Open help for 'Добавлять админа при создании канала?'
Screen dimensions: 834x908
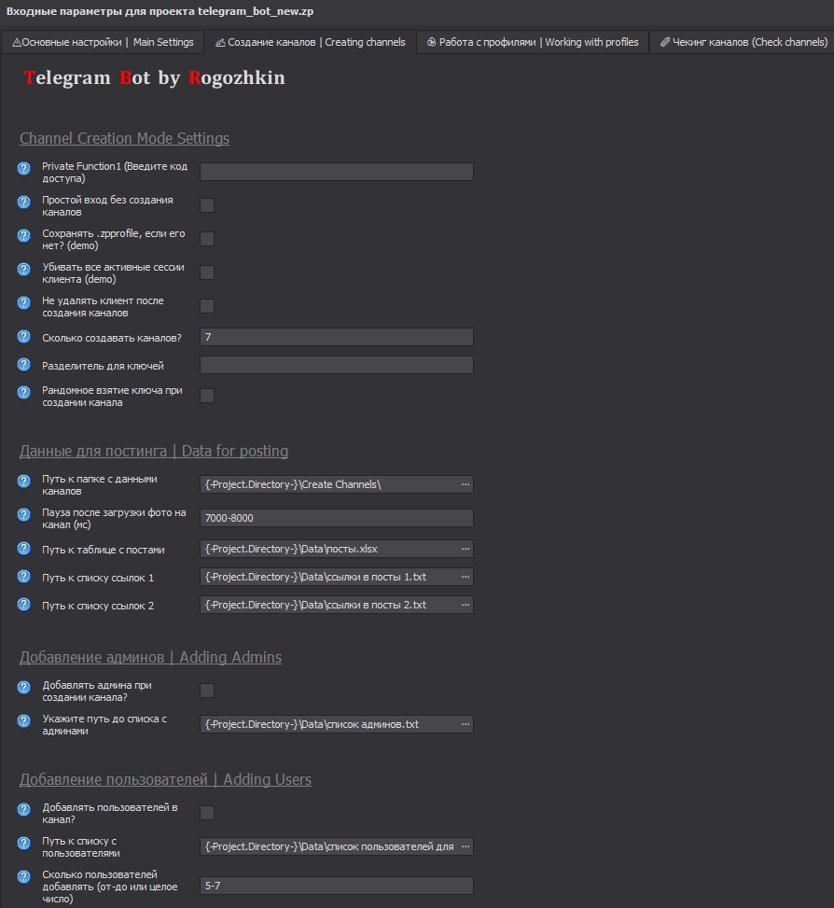23,688
